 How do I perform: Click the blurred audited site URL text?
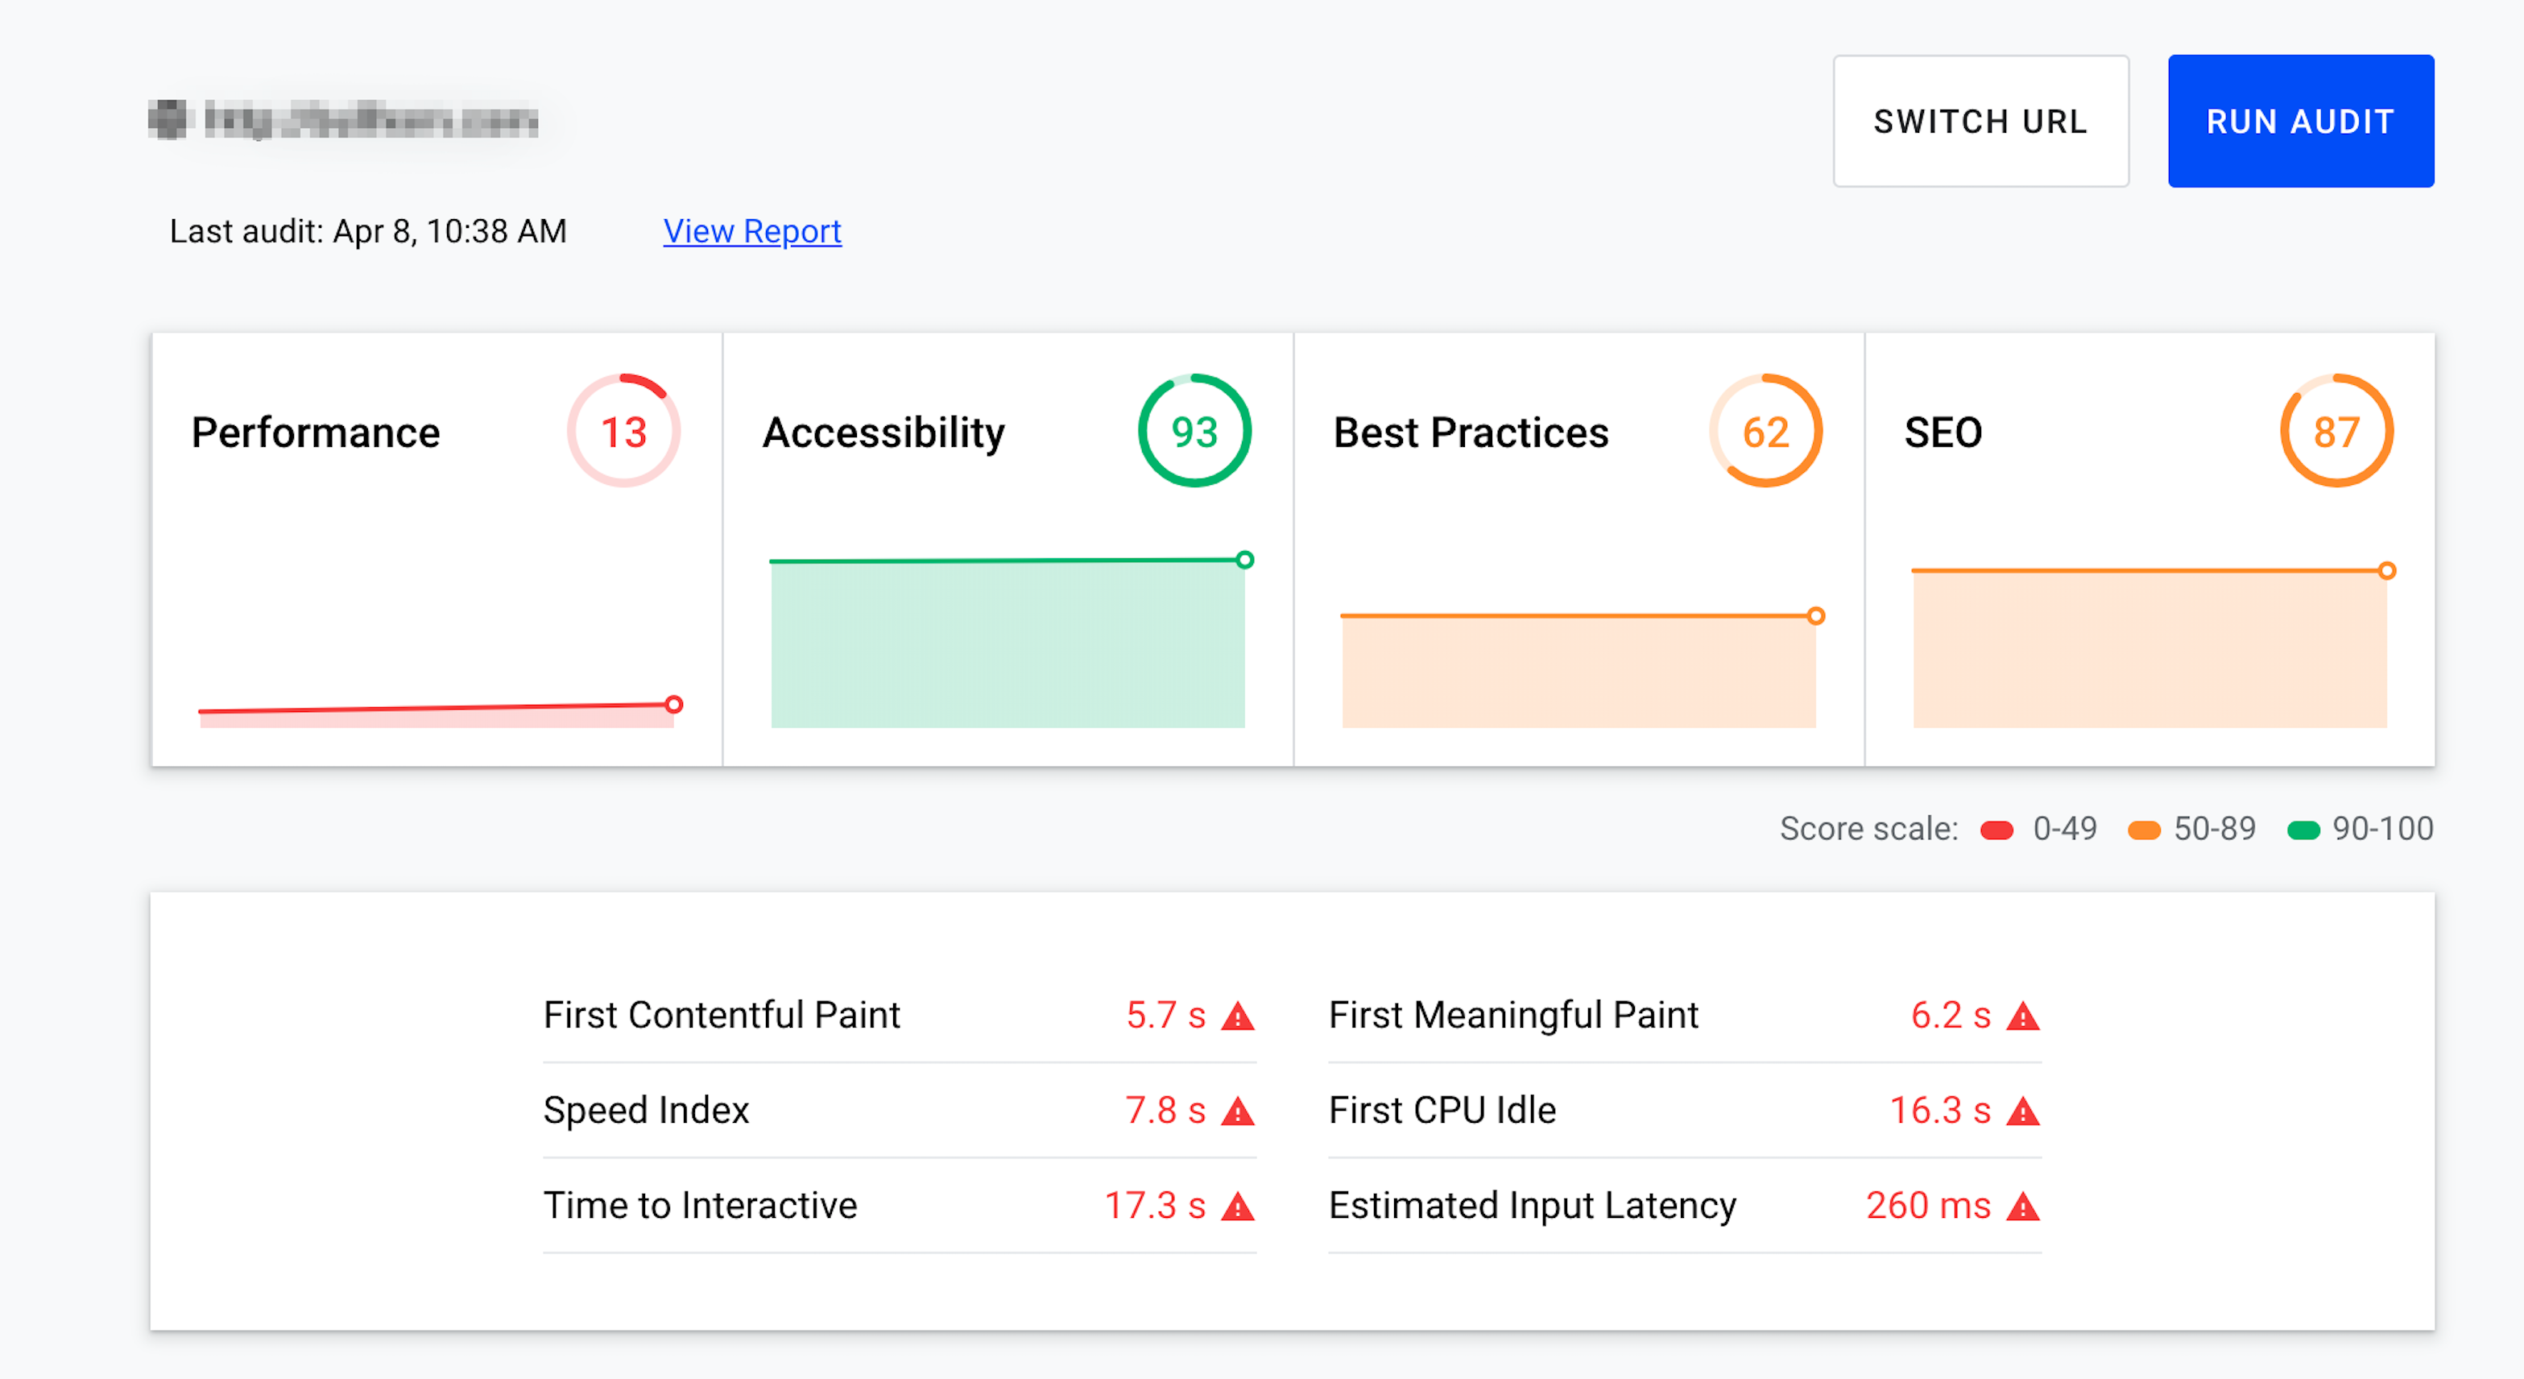370,119
